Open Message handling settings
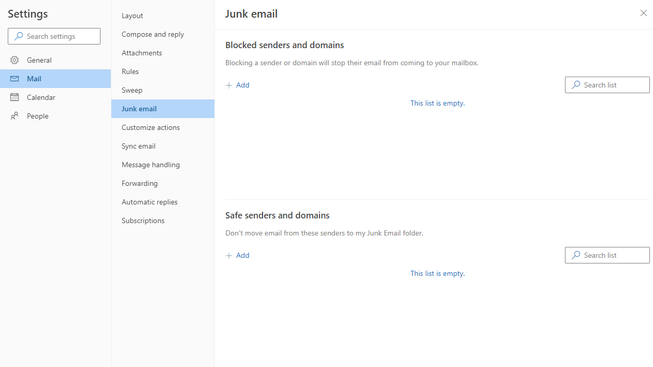 tap(163, 165)
